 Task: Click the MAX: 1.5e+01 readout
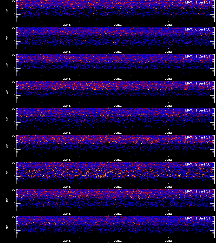pos(198,110)
